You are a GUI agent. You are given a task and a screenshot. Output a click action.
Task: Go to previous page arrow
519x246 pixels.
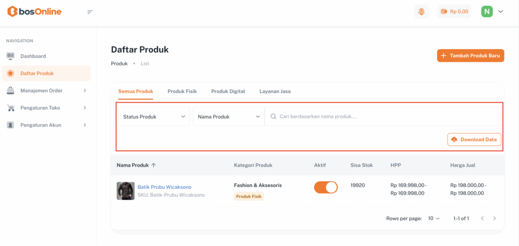pos(482,218)
